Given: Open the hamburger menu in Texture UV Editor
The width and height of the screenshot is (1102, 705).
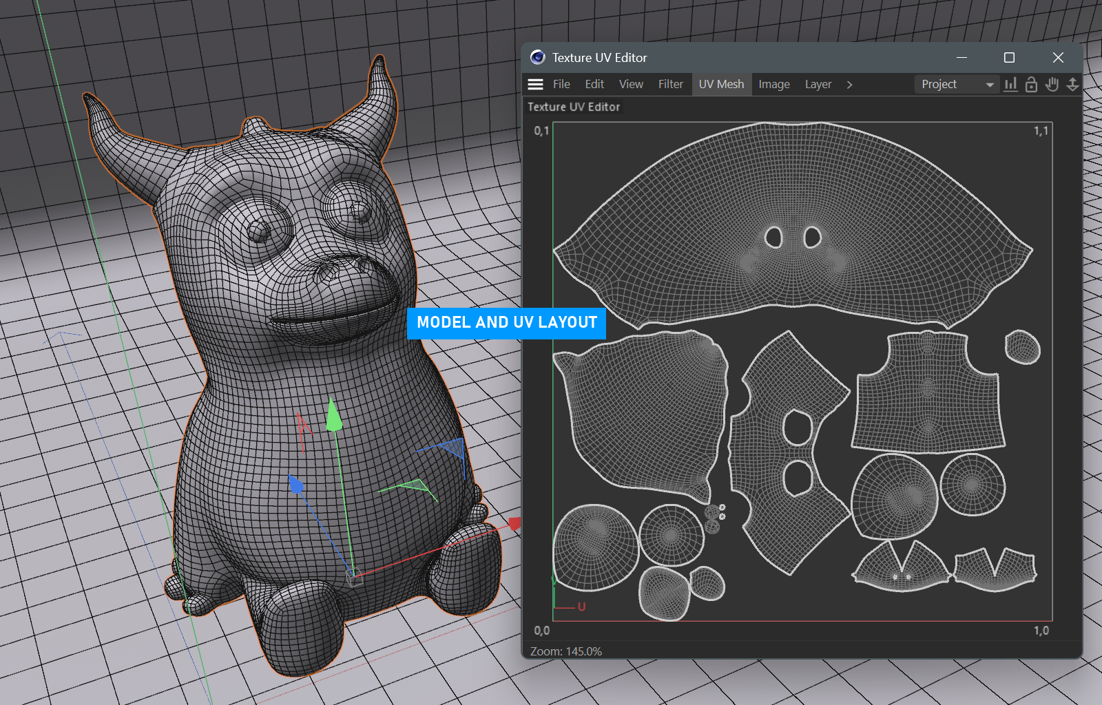Looking at the screenshot, I should point(535,84).
